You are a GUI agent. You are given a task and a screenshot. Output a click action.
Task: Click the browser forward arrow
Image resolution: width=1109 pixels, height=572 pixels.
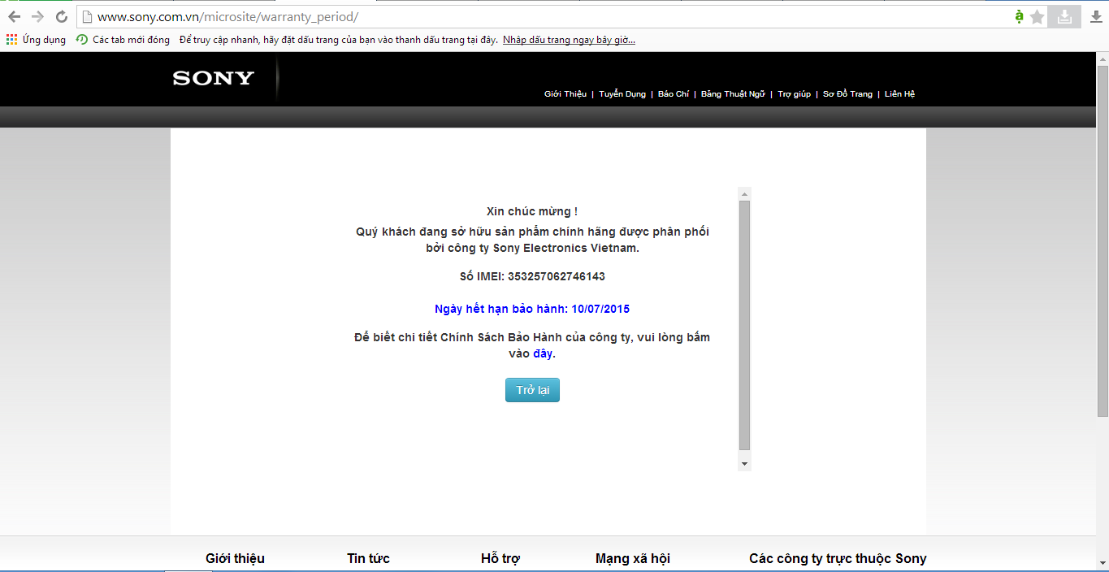click(37, 16)
